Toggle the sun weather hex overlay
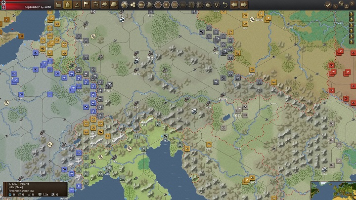This screenshot has height=200, width=356. coord(166,5)
